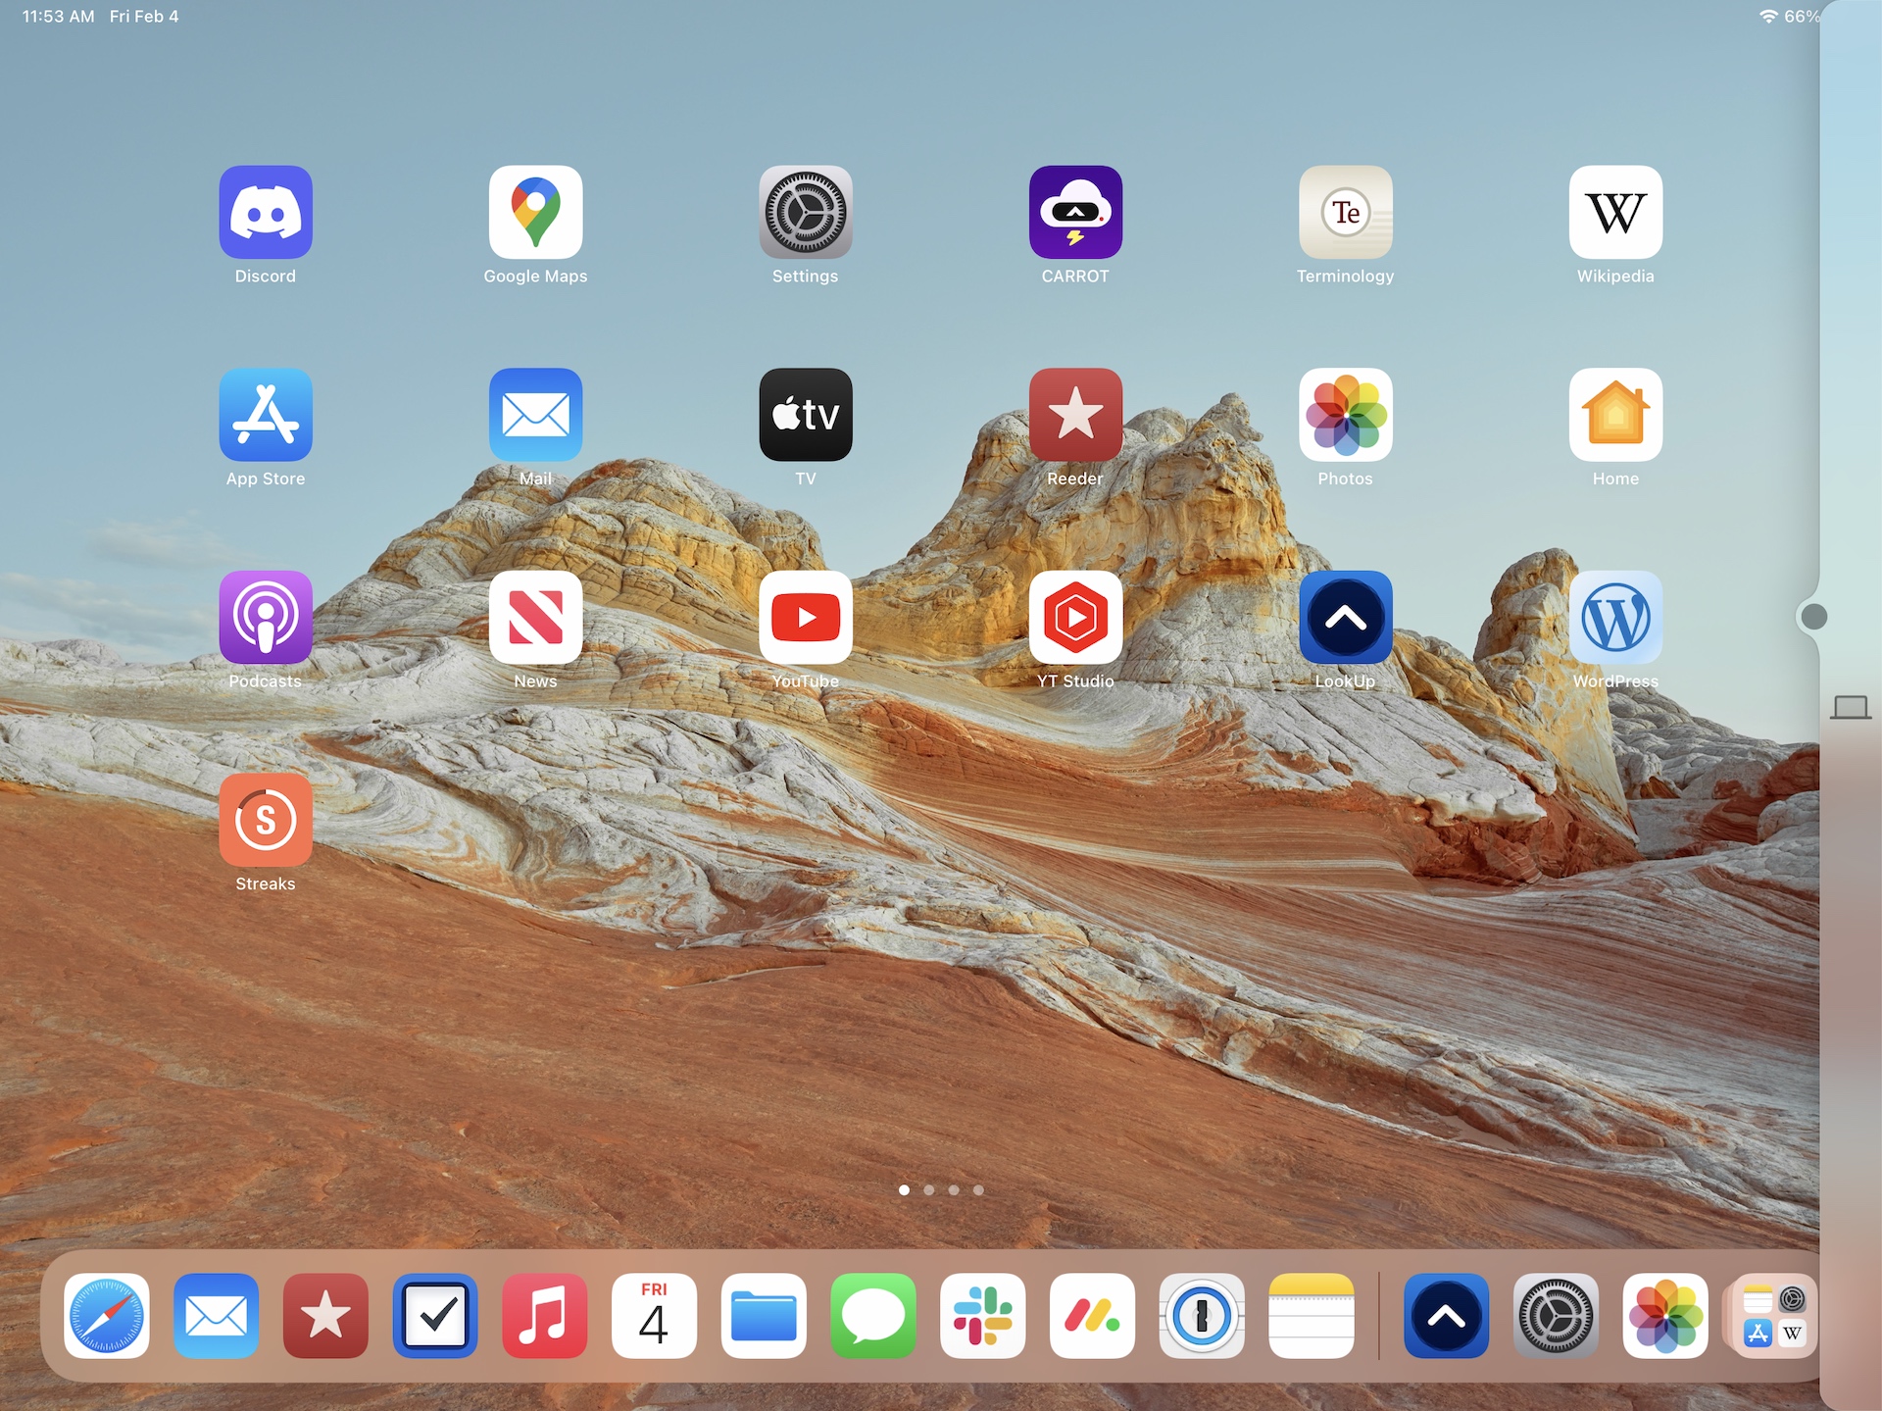Launch the Streaks app
The height and width of the screenshot is (1411, 1882).
[266, 820]
